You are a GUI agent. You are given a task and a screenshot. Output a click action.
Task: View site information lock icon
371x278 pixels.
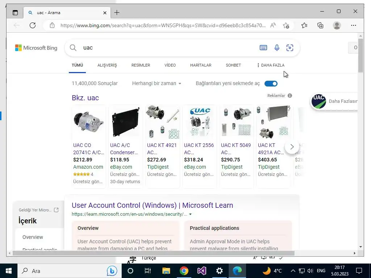tap(52, 25)
